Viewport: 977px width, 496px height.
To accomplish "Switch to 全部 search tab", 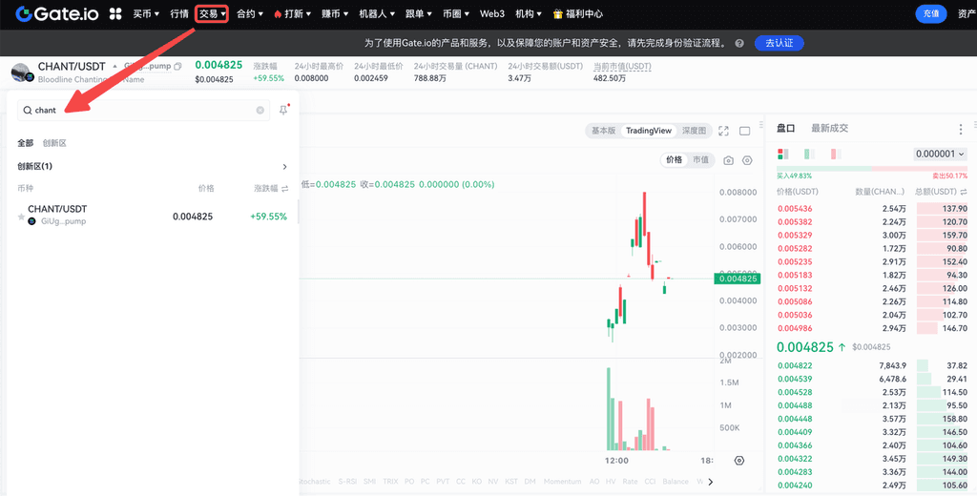I will point(26,143).
